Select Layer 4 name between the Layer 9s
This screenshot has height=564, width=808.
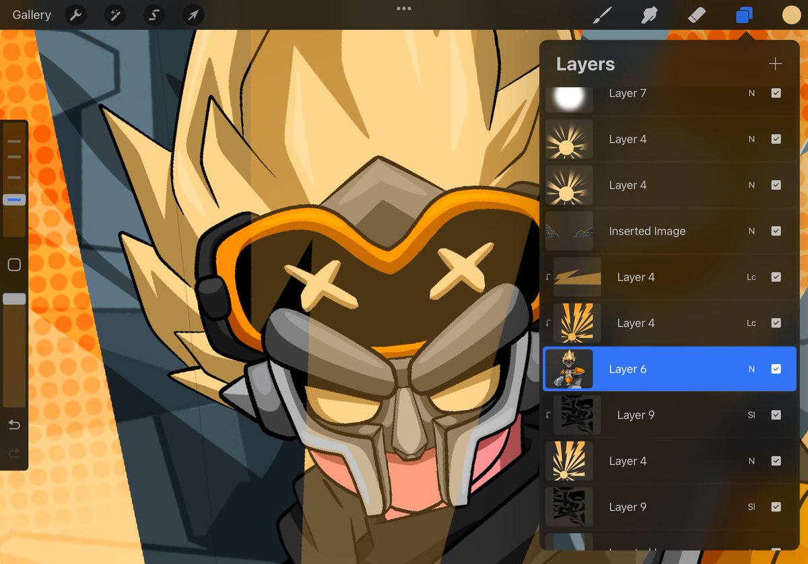[x=628, y=461]
